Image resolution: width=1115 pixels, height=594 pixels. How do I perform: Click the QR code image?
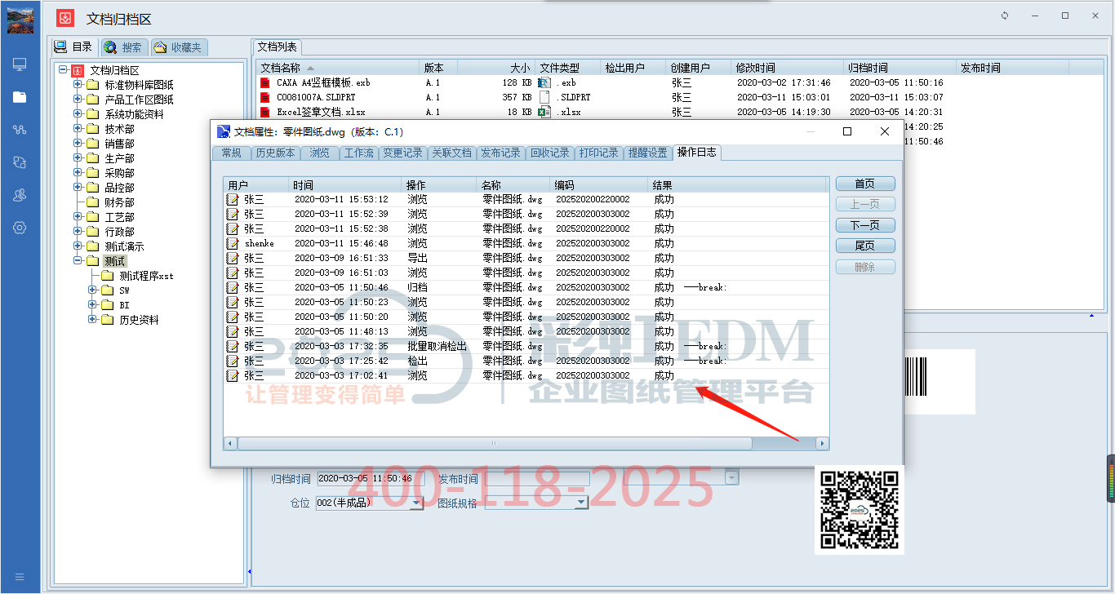[x=860, y=510]
